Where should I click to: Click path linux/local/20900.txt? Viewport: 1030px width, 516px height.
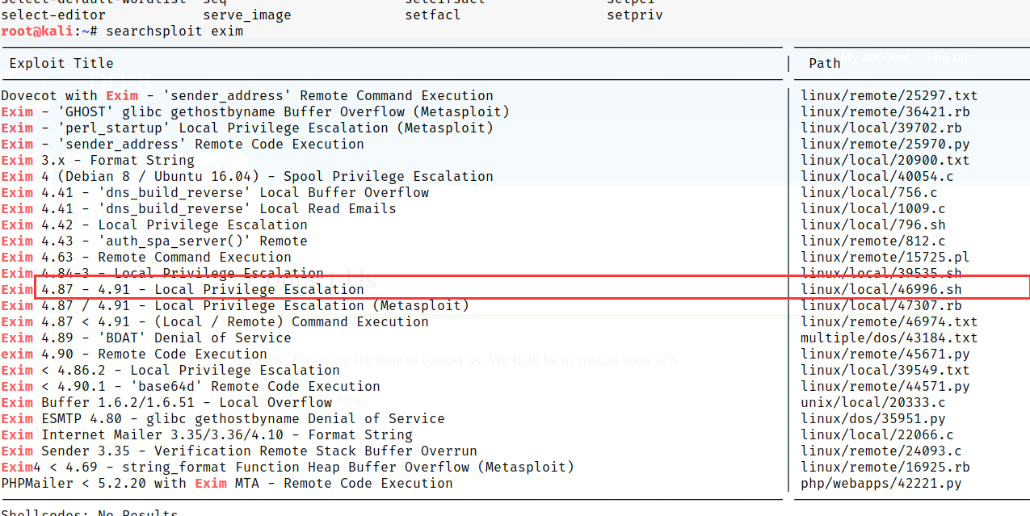point(885,160)
